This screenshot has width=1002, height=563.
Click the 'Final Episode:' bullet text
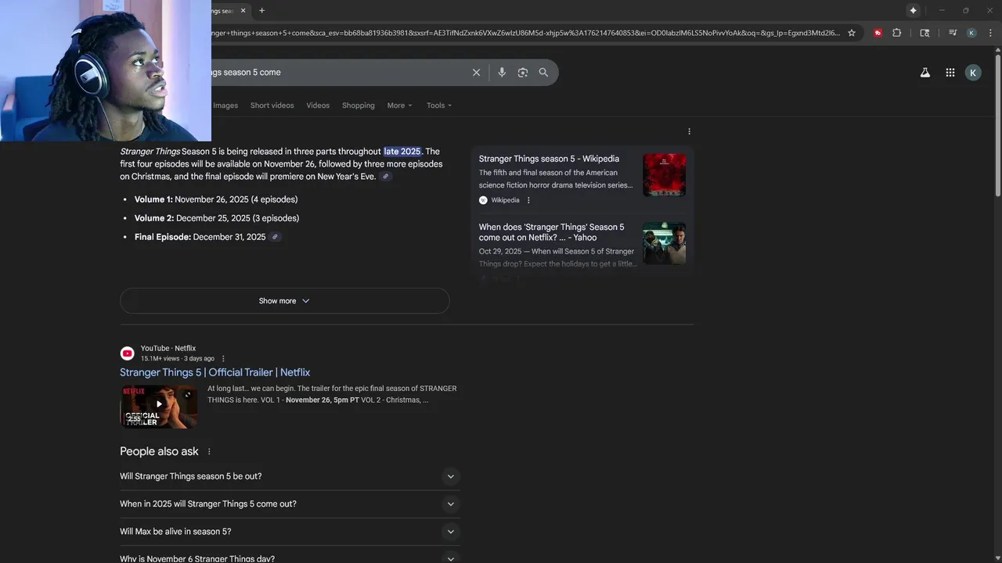pos(163,237)
